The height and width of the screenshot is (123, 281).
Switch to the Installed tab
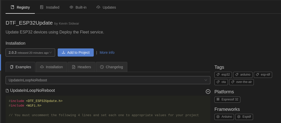pyautogui.click(x=50, y=7)
